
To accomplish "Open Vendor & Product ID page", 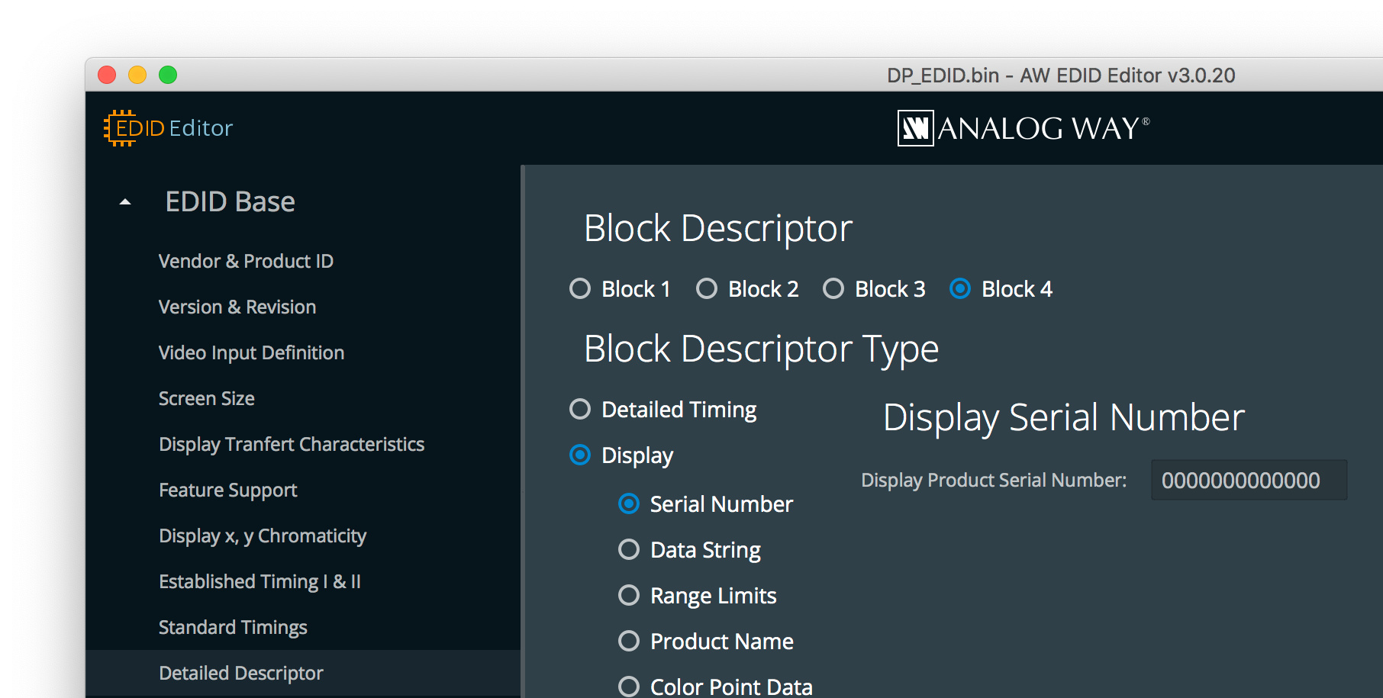I will tap(246, 262).
